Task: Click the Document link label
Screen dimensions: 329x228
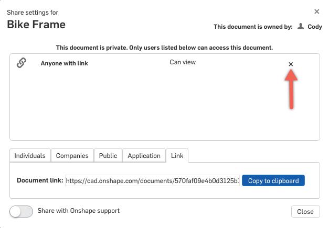Action: tap(40, 180)
